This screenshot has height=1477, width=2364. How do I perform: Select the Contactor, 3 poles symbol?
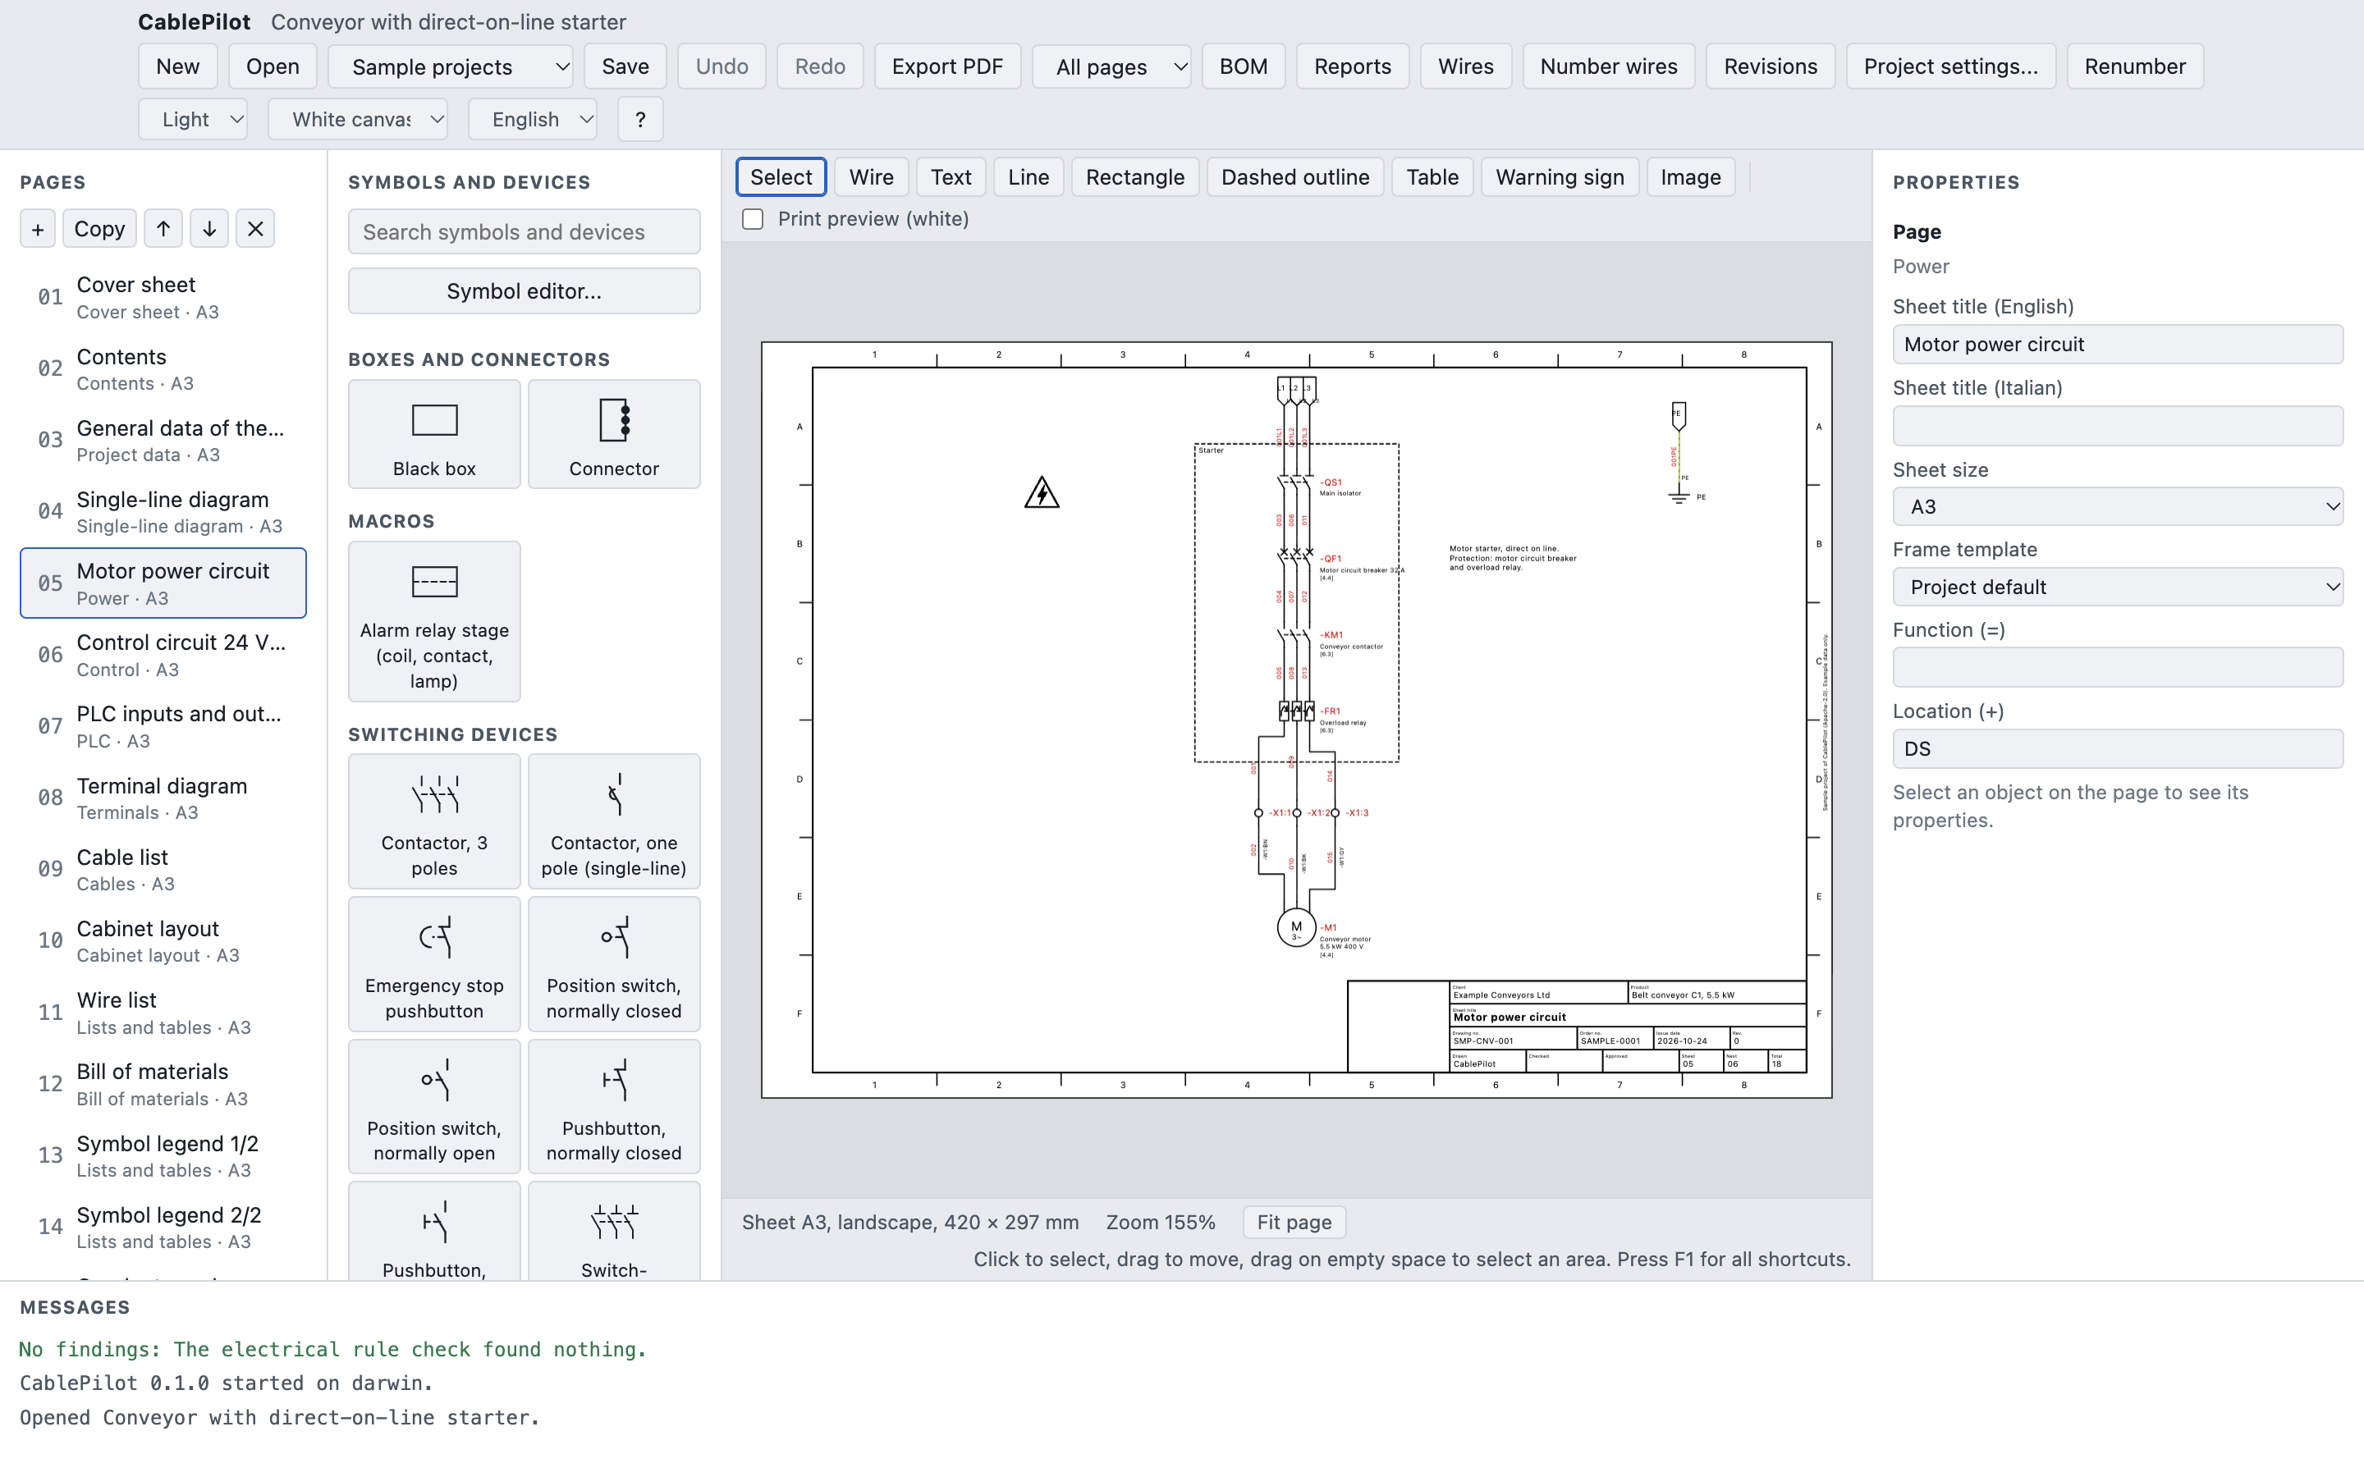[433, 821]
